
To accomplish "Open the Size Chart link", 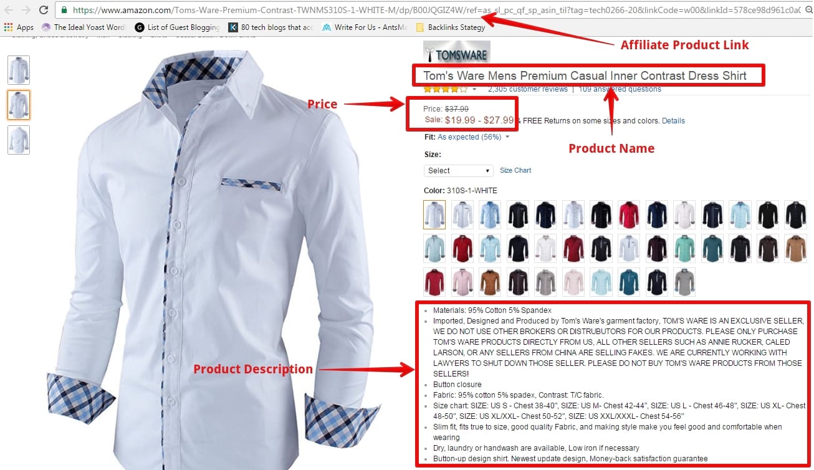I will [x=515, y=171].
